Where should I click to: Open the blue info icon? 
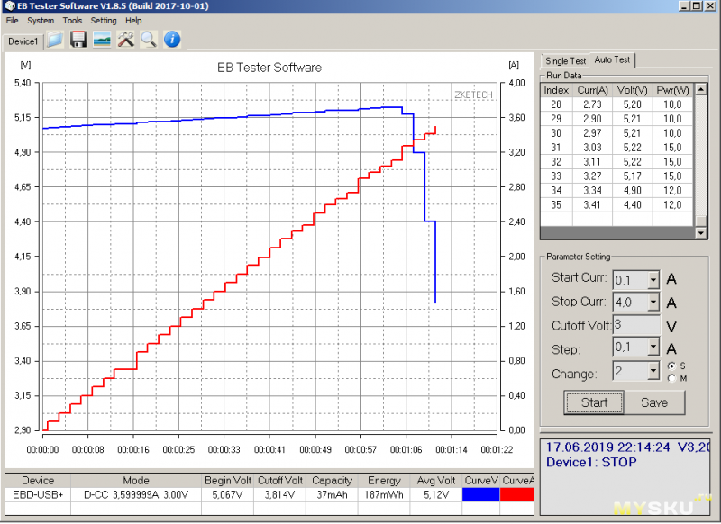tap(172, 40)
